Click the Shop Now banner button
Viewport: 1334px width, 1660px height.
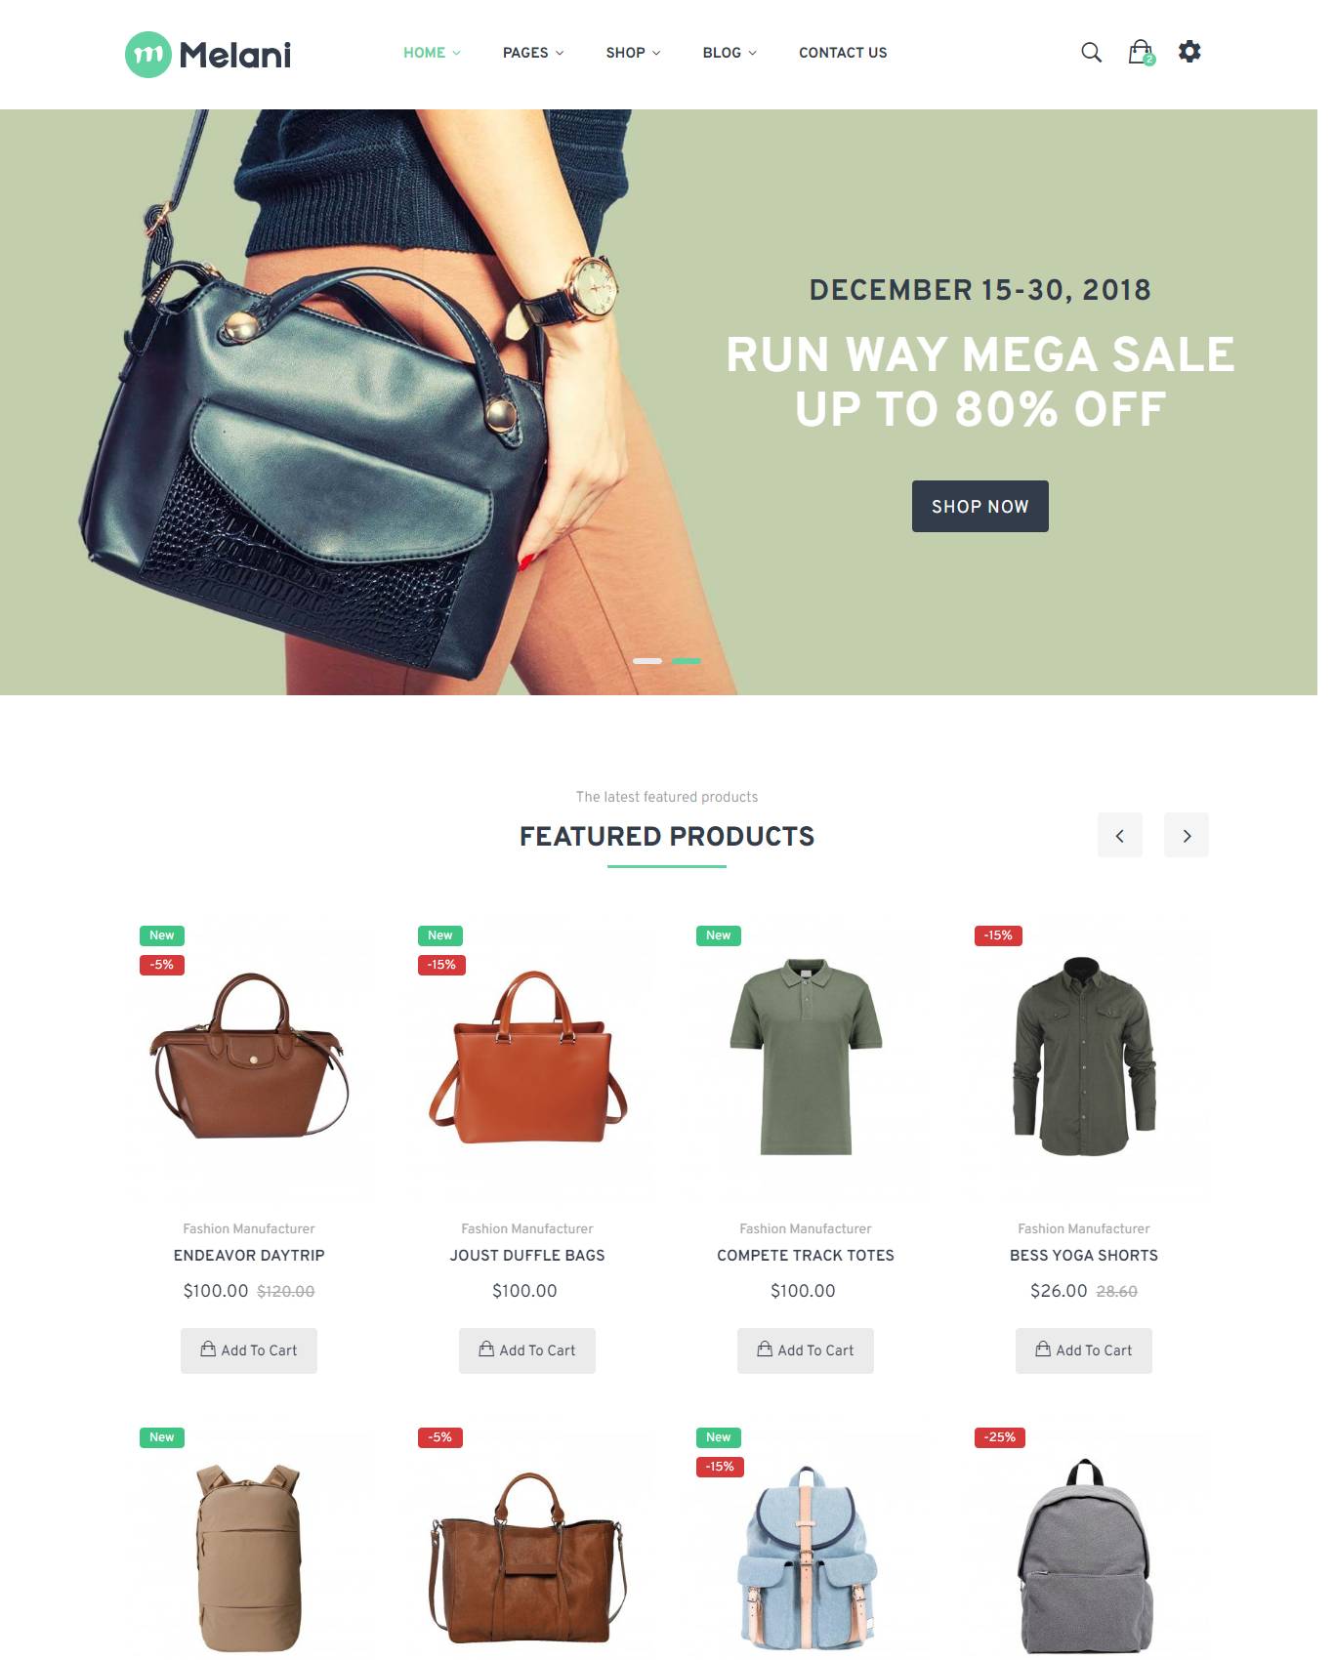980,506
